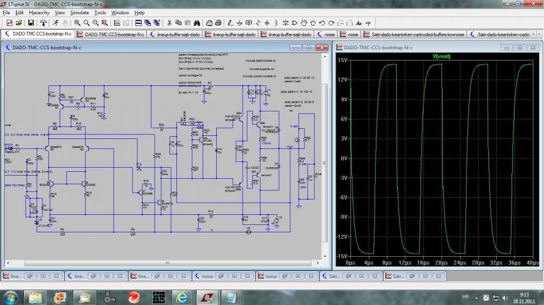544x305 pixels.
Task: Open the View menu
Action: click(x=59, y=13)
